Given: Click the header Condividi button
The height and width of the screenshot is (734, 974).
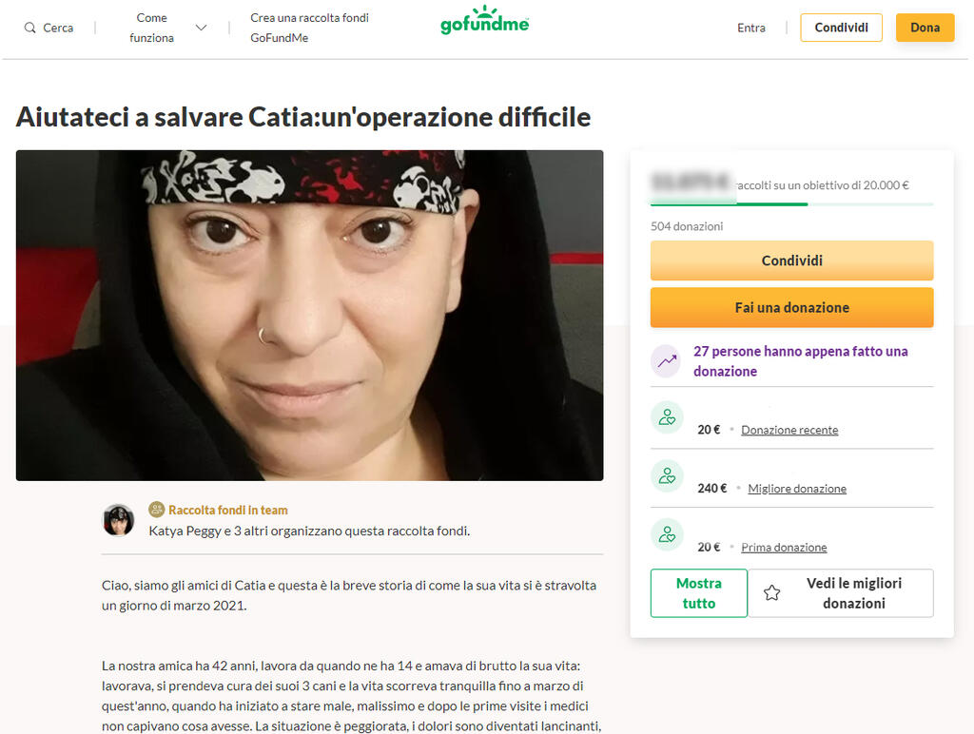Looking at the screenshot, I should coord(841,28).
